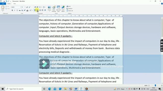This screenshot has width=163, height=91.
Task: Align text right
Action: point(40,10)
